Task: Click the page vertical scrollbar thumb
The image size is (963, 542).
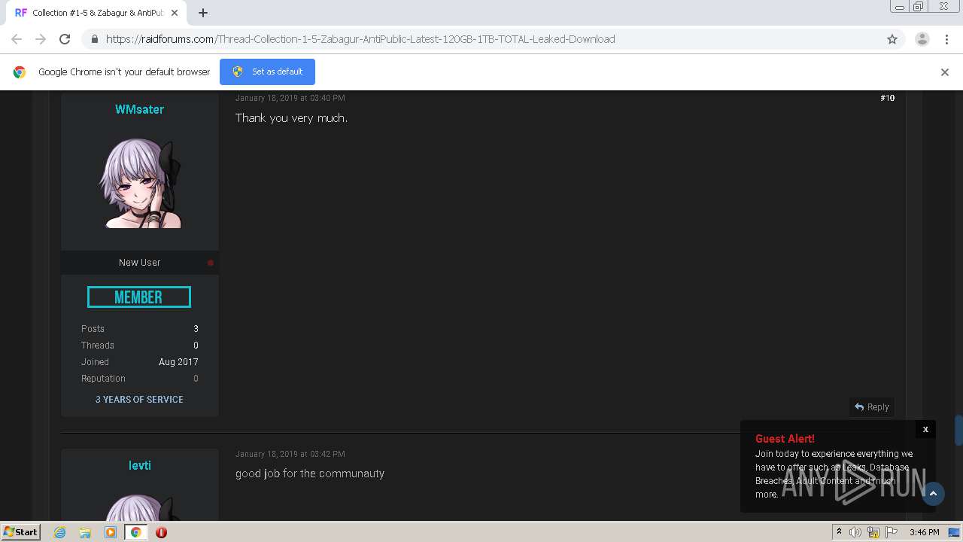Action: (x=958, y=430)
